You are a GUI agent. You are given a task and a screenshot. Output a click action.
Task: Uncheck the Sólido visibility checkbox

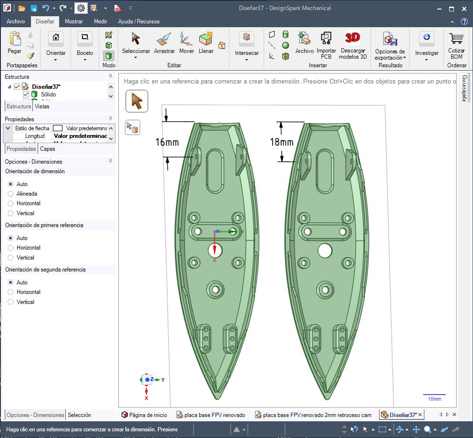click(26, 94)
